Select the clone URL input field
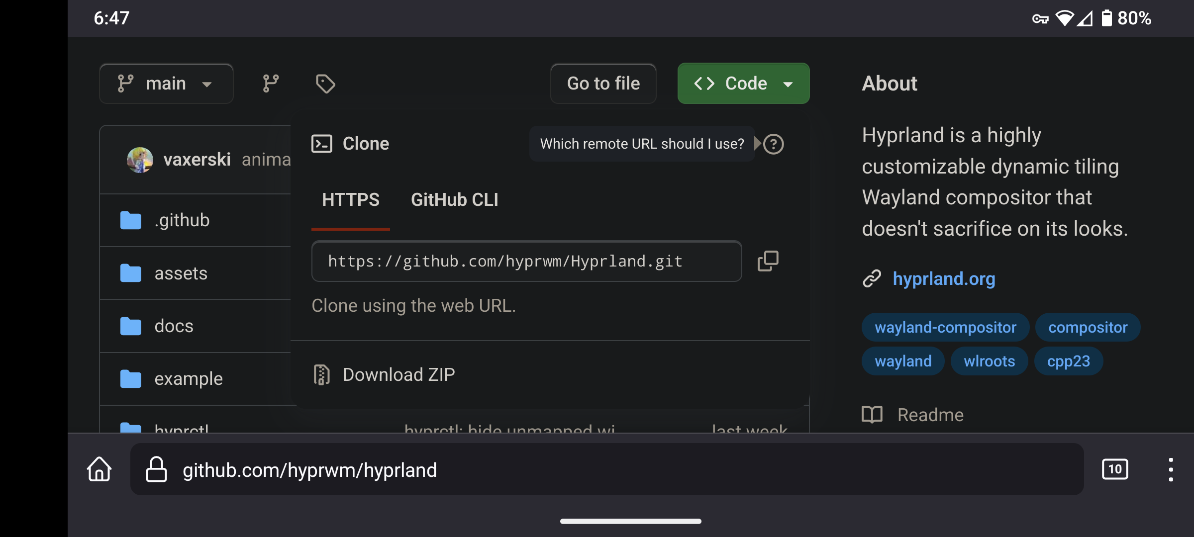Screen dimensions: 1194x537 [x=526, y=262]
